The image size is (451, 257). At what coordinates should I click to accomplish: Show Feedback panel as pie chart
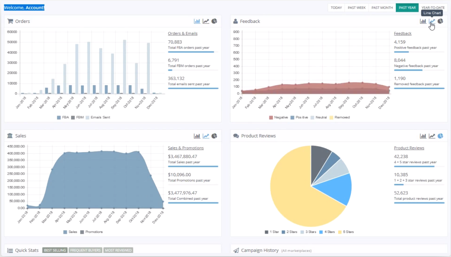point(440,21)
